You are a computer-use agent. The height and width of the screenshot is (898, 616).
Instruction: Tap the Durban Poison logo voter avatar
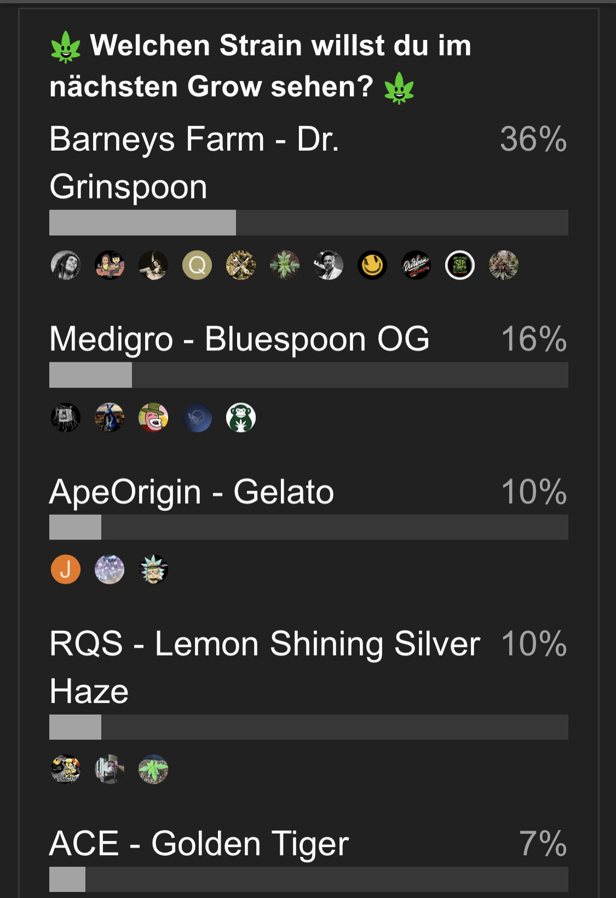[x=416, y=266]
